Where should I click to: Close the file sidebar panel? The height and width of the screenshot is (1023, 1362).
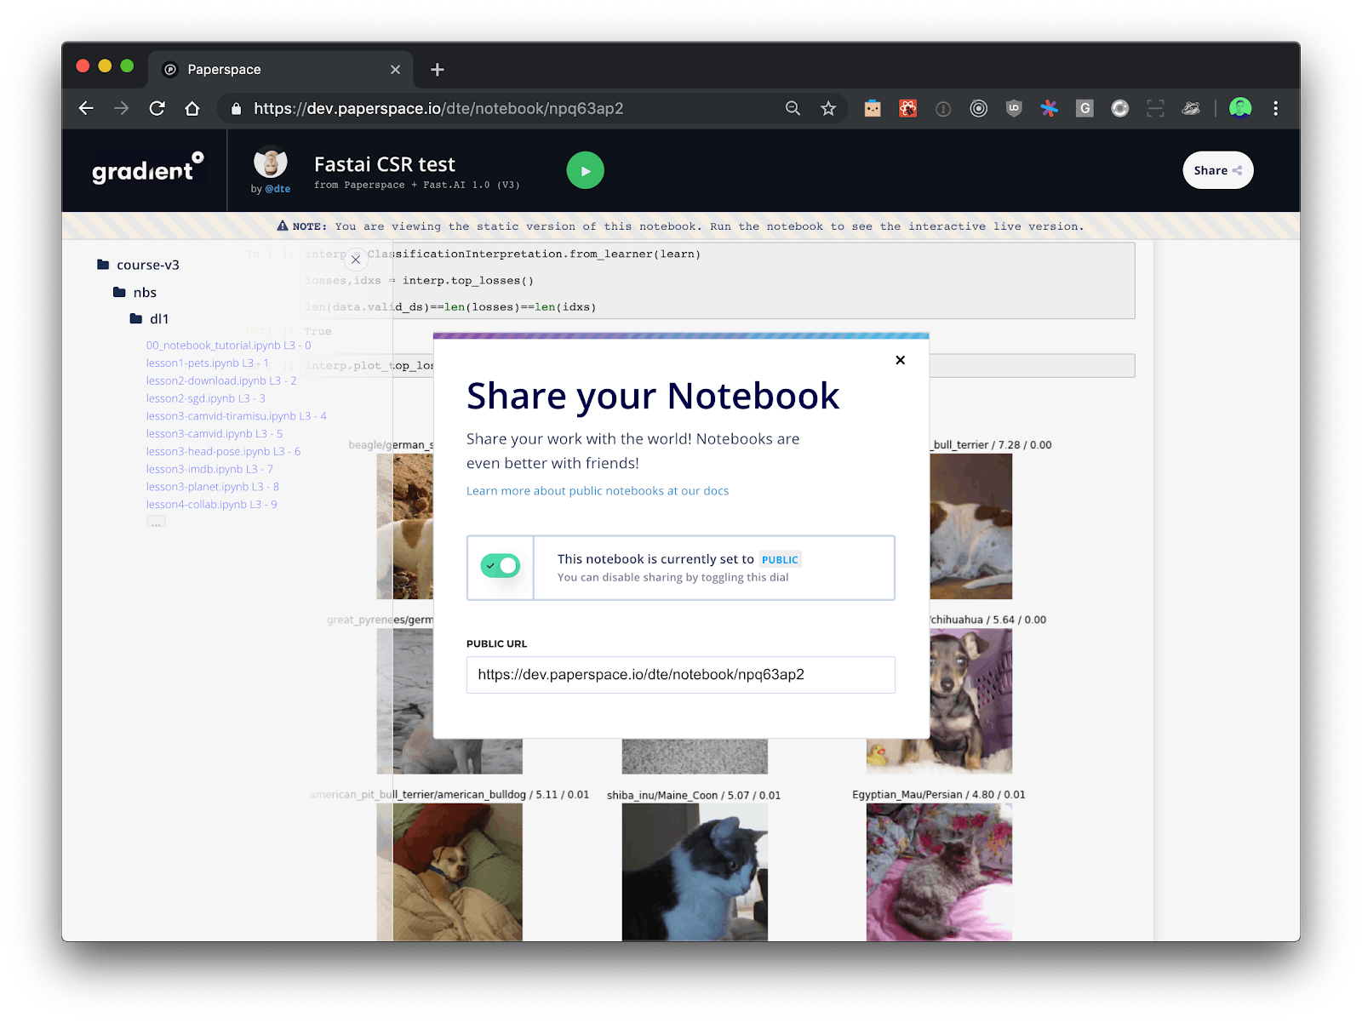[x=356, y=260]
